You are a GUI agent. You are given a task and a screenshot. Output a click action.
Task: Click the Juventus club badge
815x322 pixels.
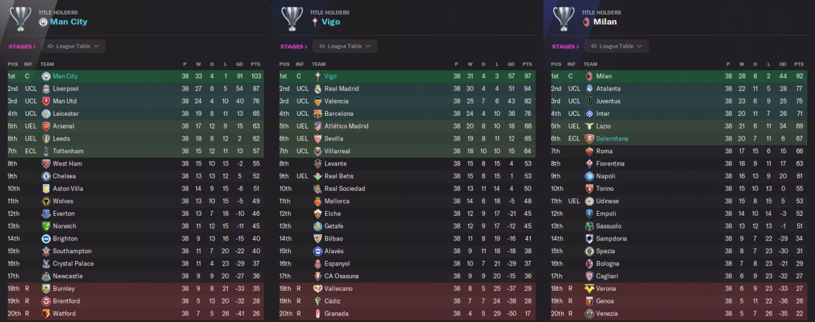point(589,101)
